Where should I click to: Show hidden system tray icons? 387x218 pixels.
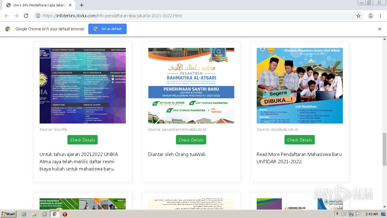tap(337, 214)
